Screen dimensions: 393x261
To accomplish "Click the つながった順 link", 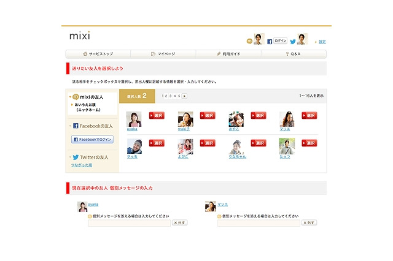I will pos(82,165).
